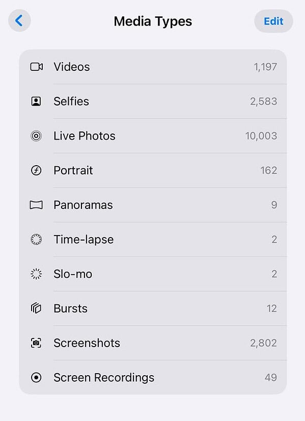Select the Videos camera icon
The image size is (305, 421).
click(x=35, y=66)
